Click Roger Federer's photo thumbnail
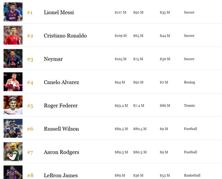This screenshot has height=179, width=222. 13,105
